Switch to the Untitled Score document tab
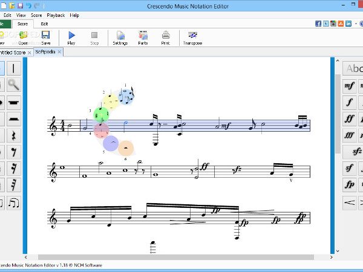 point(13,53)
